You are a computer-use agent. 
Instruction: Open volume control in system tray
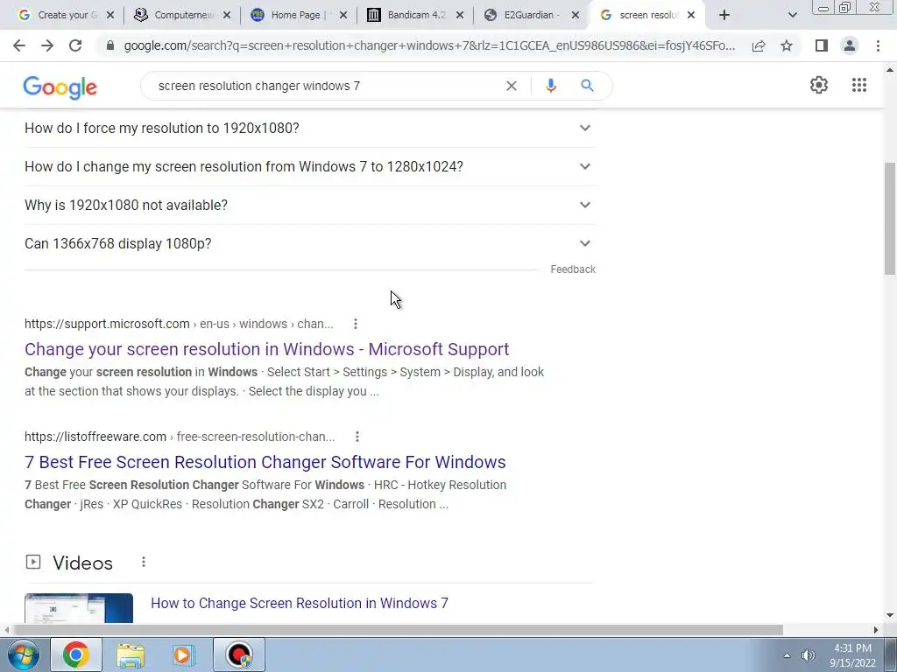coord(809,655)
